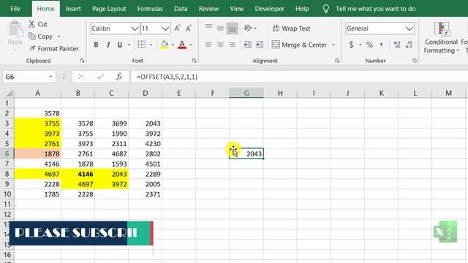Increase font size with larger A
The height and width of the screenshot is (263, 468).
pos(177,28)
